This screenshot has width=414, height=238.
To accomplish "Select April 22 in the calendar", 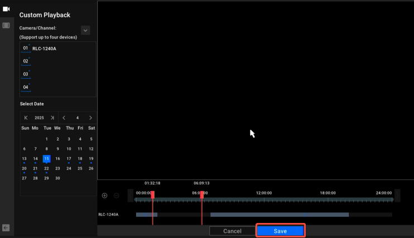I will [x=46, y=168].
